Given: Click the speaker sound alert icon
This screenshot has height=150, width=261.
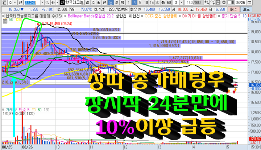Looking at the screenshot, I should [53, 3].
